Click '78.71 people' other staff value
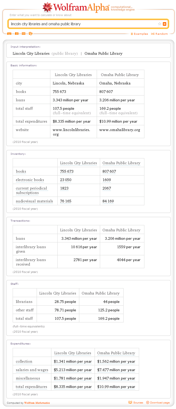Screen dimensions: 176x409 pos(65,310)
